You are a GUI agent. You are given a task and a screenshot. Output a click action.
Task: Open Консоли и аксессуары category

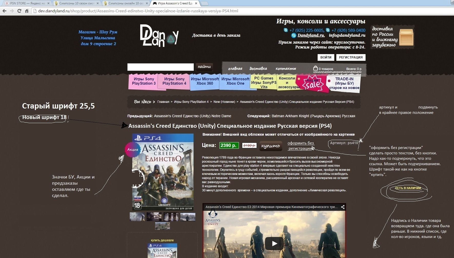[287, 83]
